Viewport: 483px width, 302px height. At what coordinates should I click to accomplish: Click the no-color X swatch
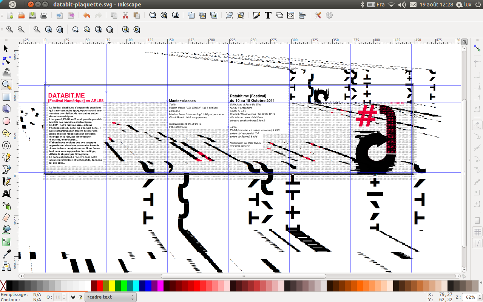click(3, 286)
